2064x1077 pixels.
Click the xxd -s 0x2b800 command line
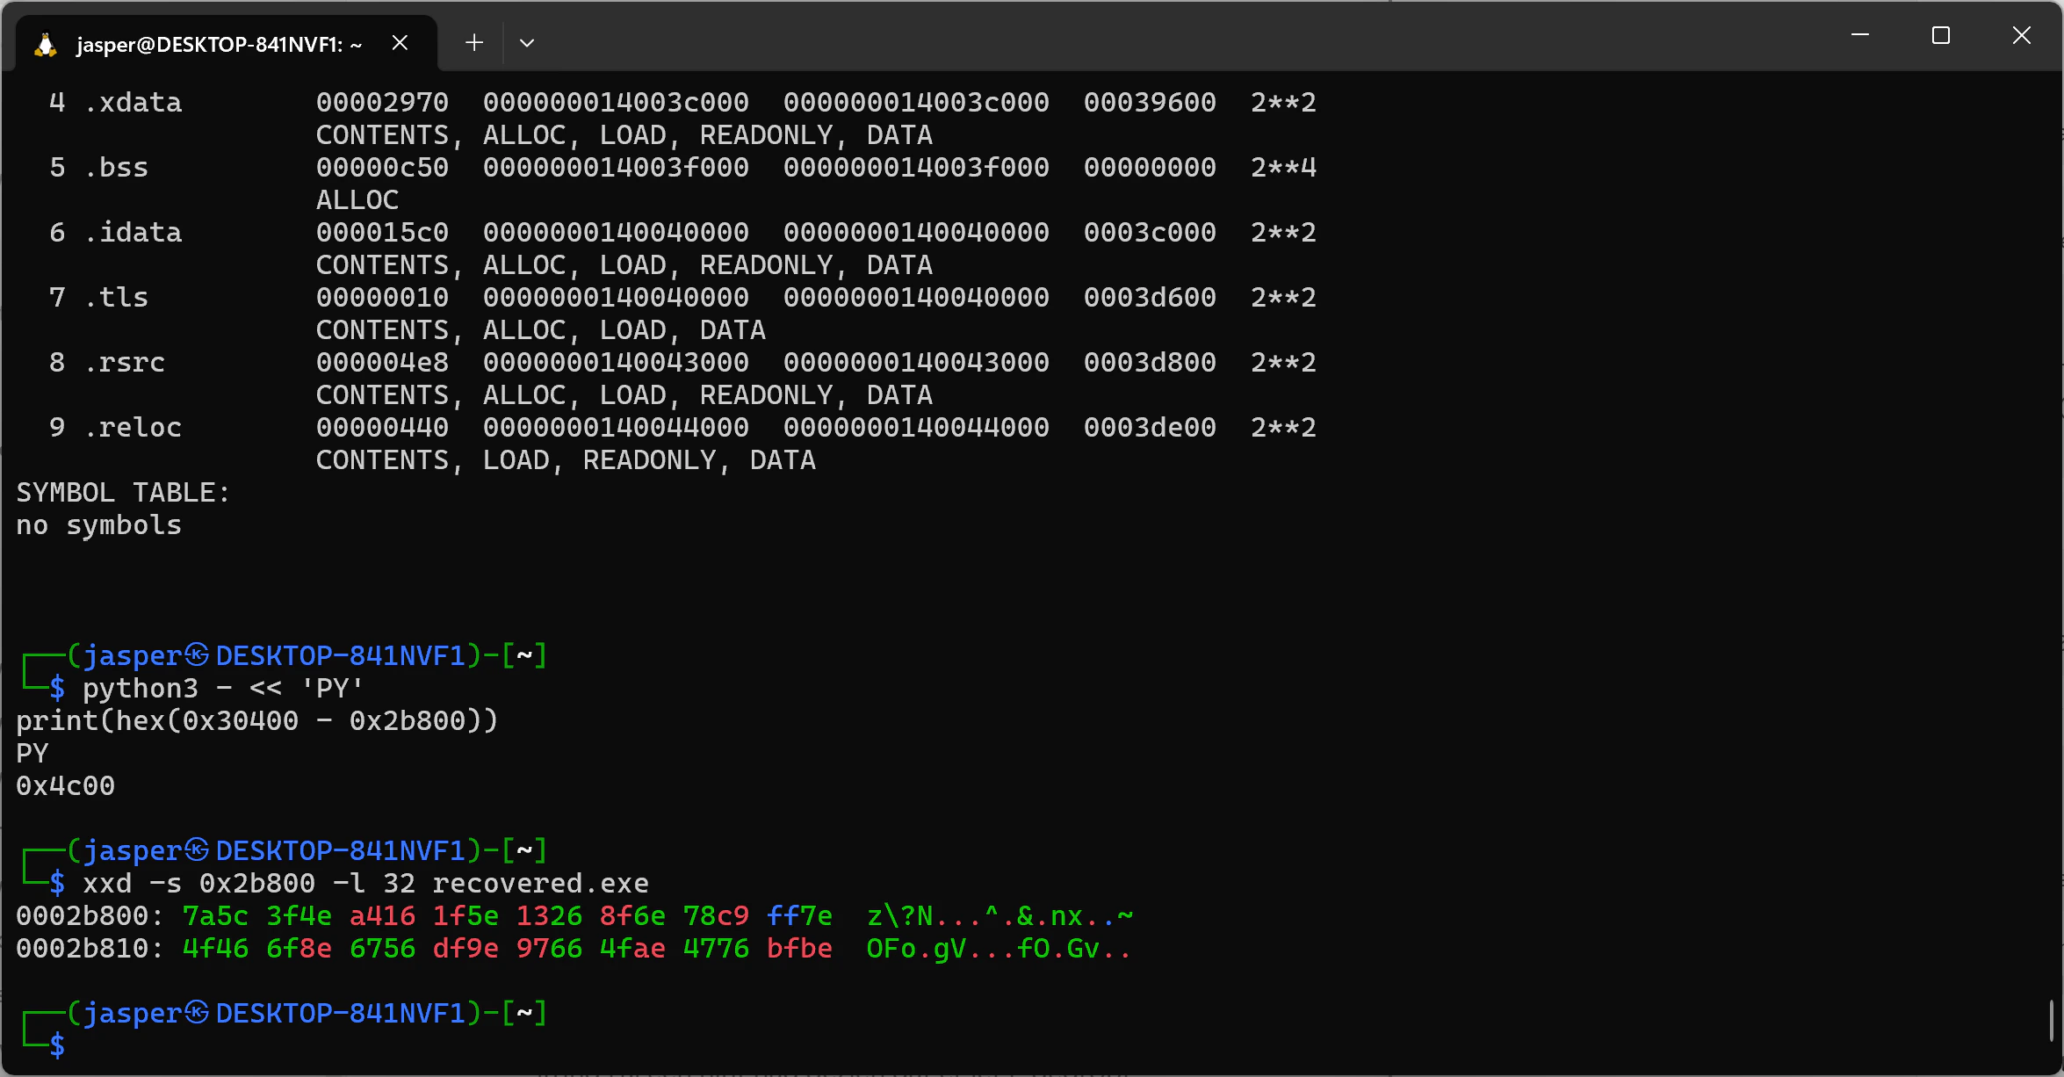(x=365, y=883)
